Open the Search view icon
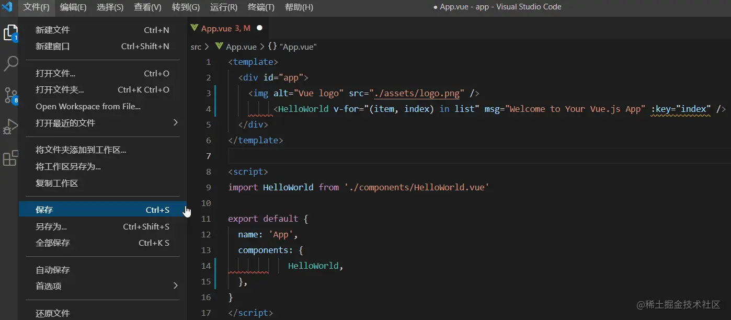This screenshot has height=320, width=731. 10,64
